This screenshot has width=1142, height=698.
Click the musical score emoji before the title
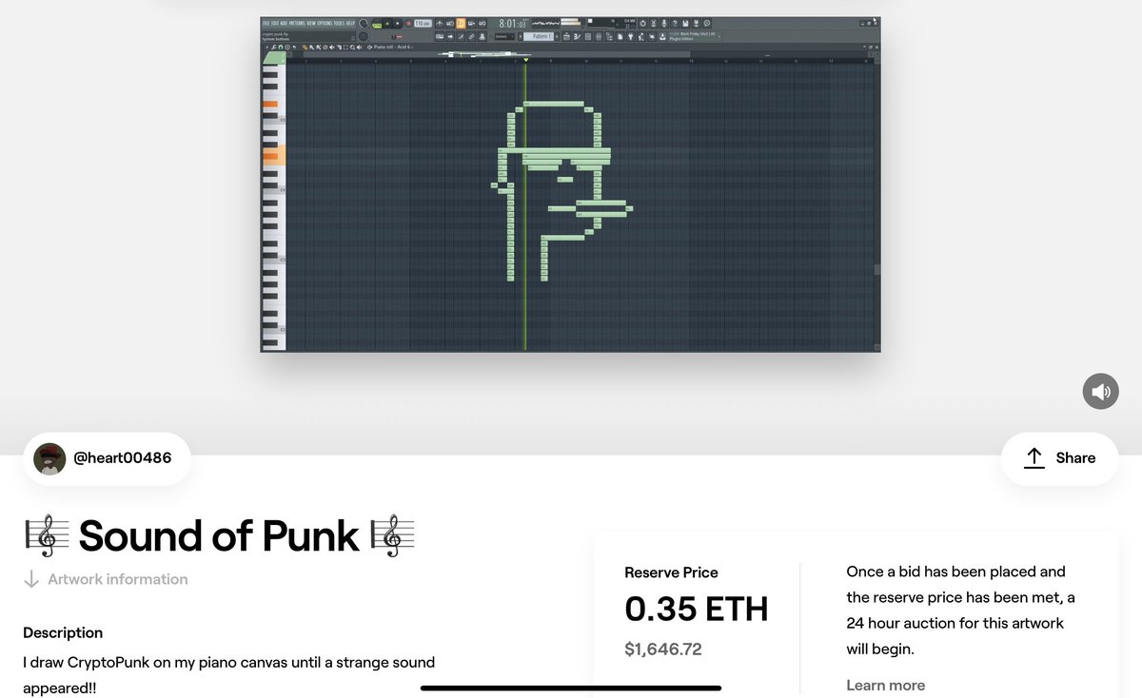47,536
